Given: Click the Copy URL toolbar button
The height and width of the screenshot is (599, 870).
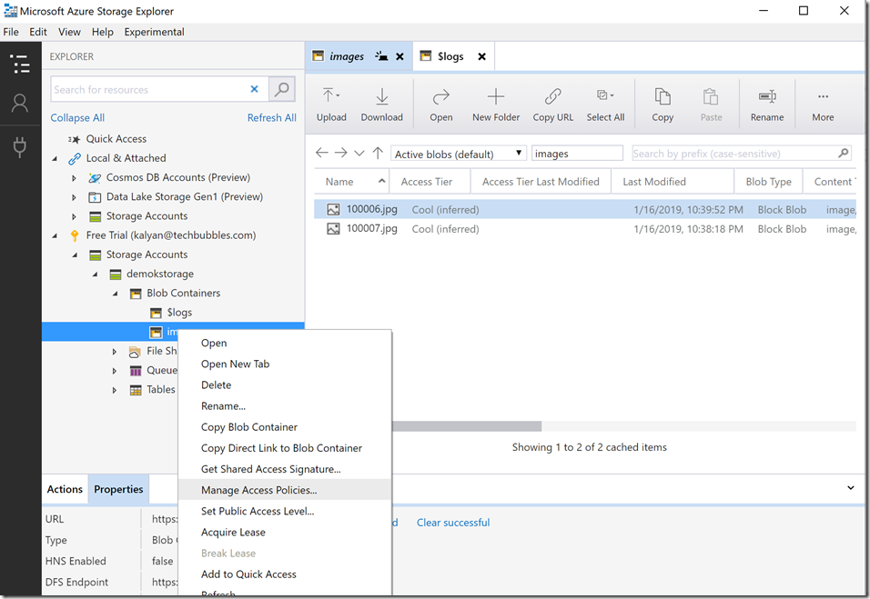Looking at the screenshot, I should (x=553, y=105).
